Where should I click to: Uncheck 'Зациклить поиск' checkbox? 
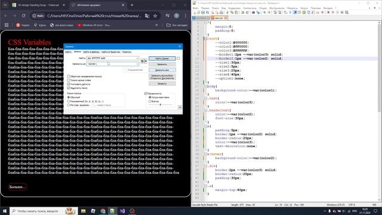tap(69, 88)
